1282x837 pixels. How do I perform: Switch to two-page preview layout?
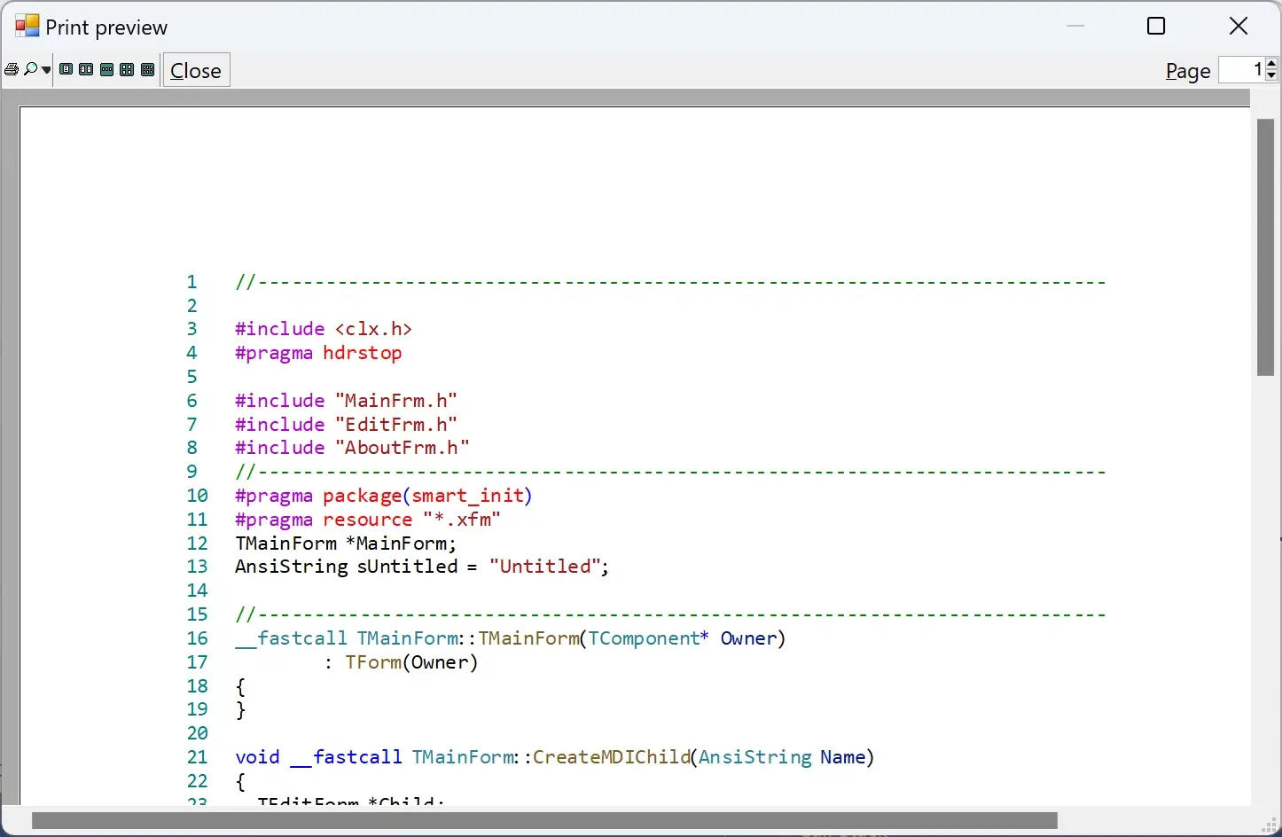point(86,70)
